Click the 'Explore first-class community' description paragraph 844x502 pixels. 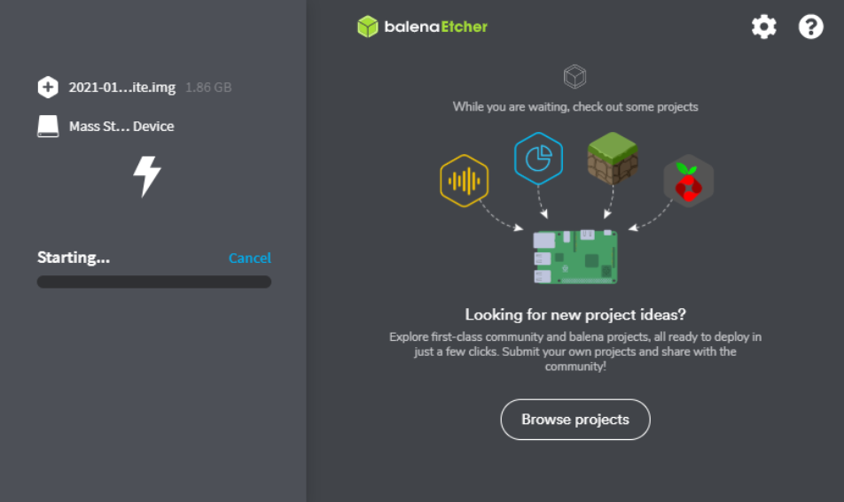coord(575,351)
